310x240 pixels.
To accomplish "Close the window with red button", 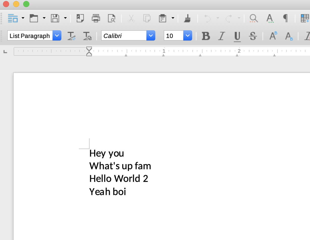I will tap(6, 4).
